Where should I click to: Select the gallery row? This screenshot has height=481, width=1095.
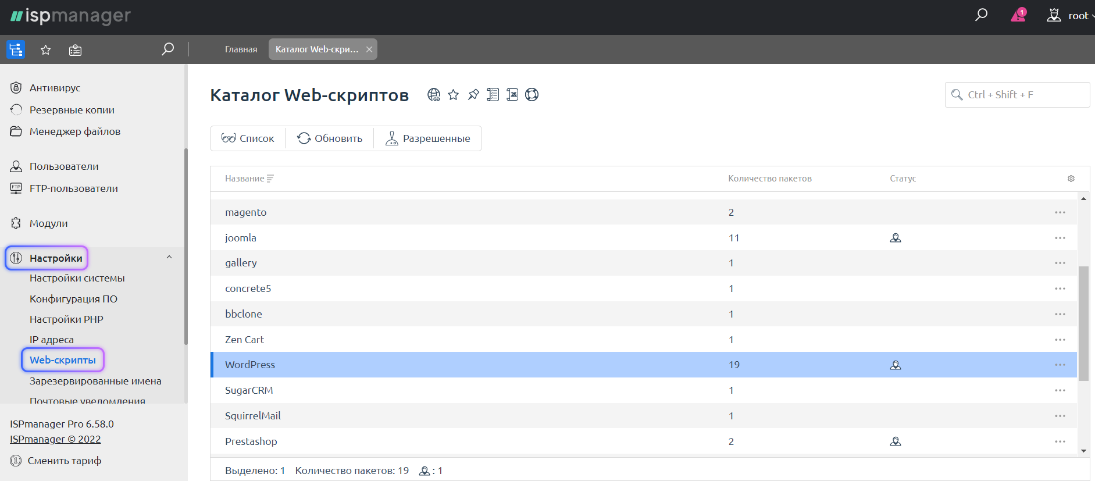tap(644, 263)
